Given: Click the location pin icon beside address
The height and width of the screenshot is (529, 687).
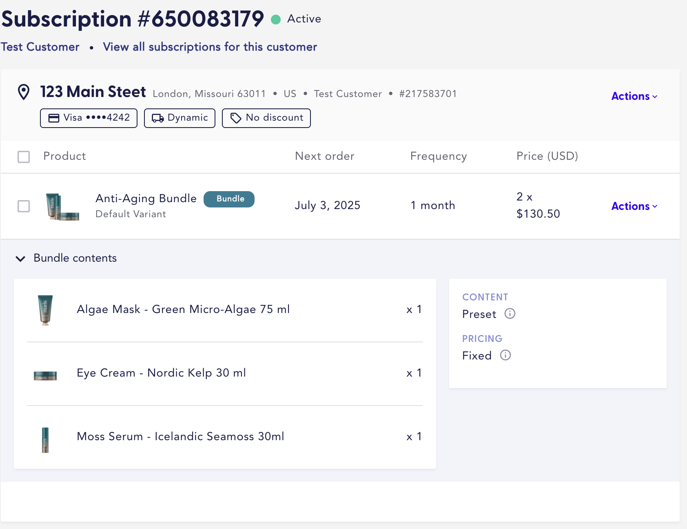Looking at the screenshot, I should 24,92.
